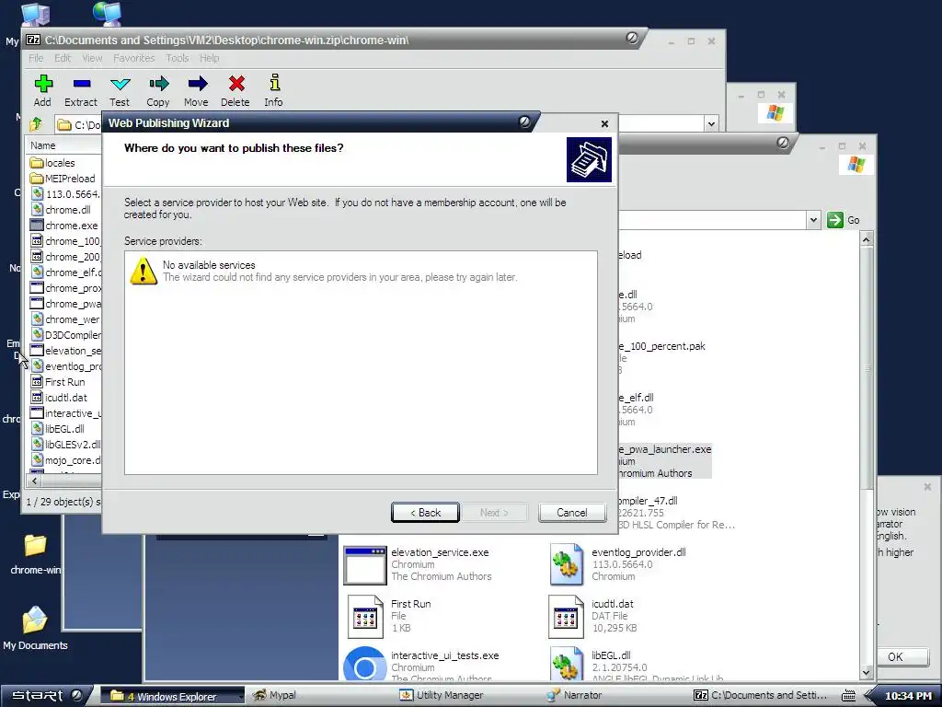Select libGLESv2.dll in the 7-Zip list
The height and width of the screenshot is (707, 942).
tap(65, 445)
